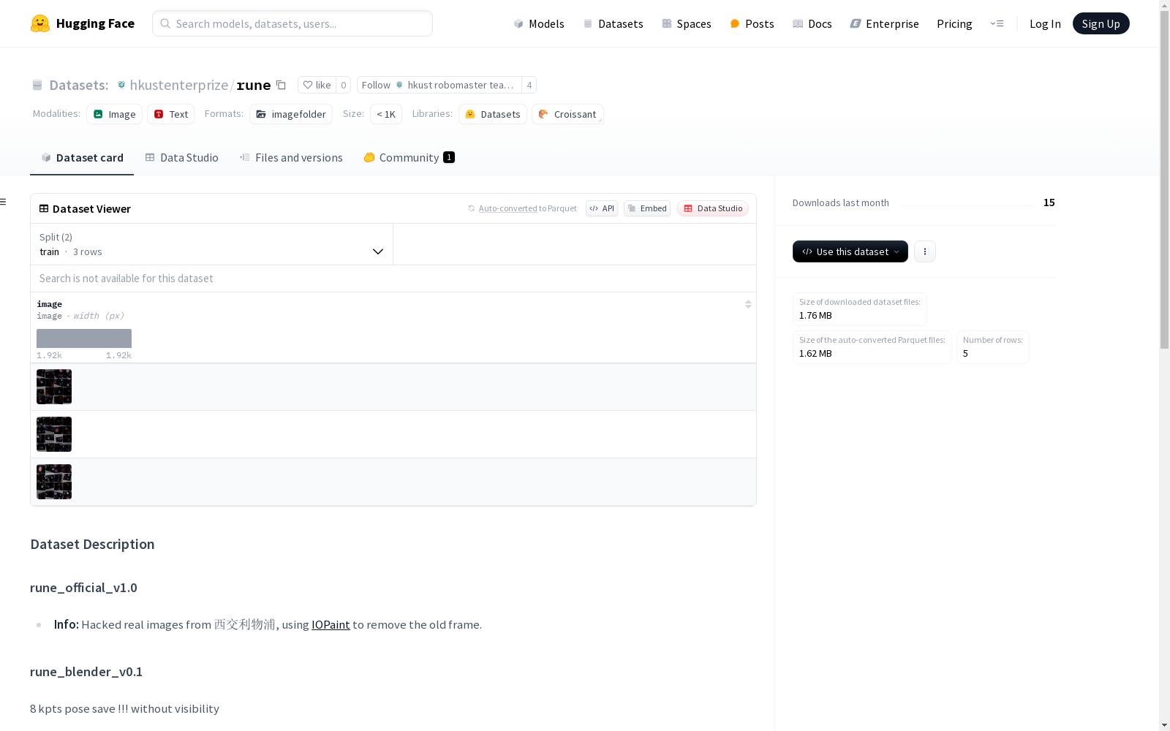Click the follower count '4'
This screenshot has height=731, width=1170.
(x=529, y=85)
